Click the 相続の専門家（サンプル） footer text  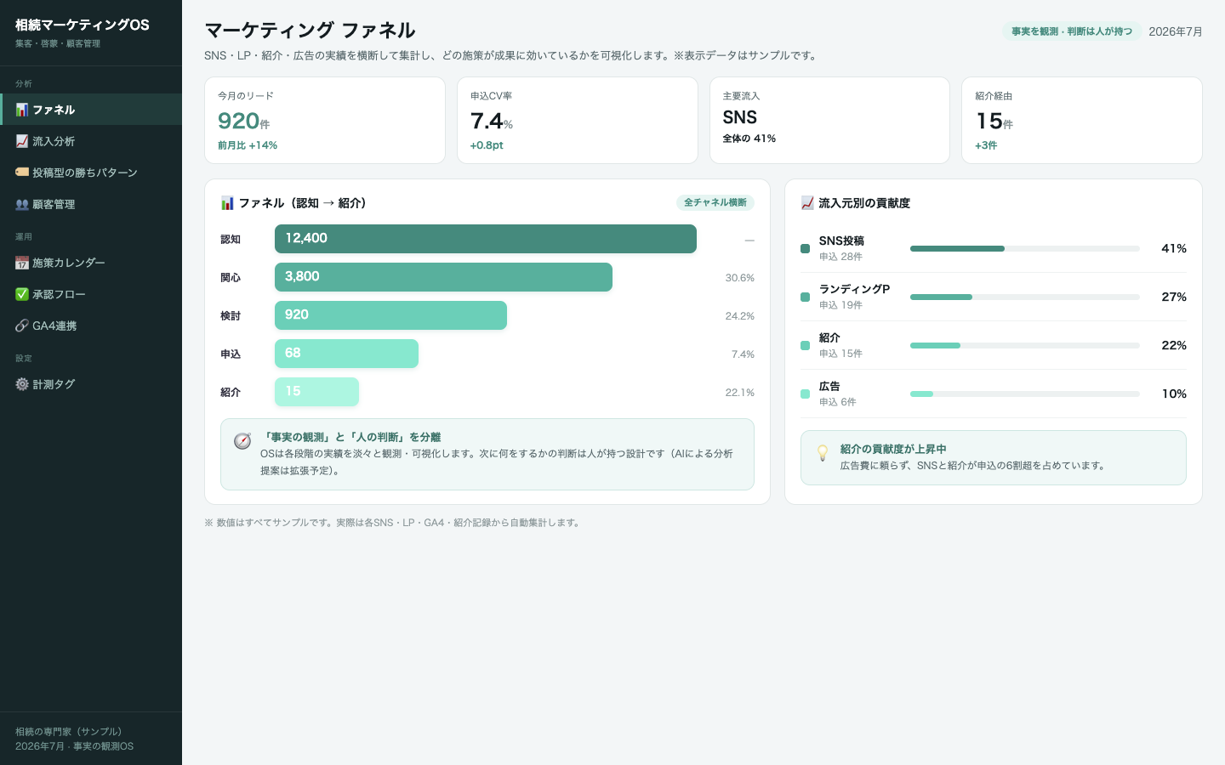[x=69, y=731]
